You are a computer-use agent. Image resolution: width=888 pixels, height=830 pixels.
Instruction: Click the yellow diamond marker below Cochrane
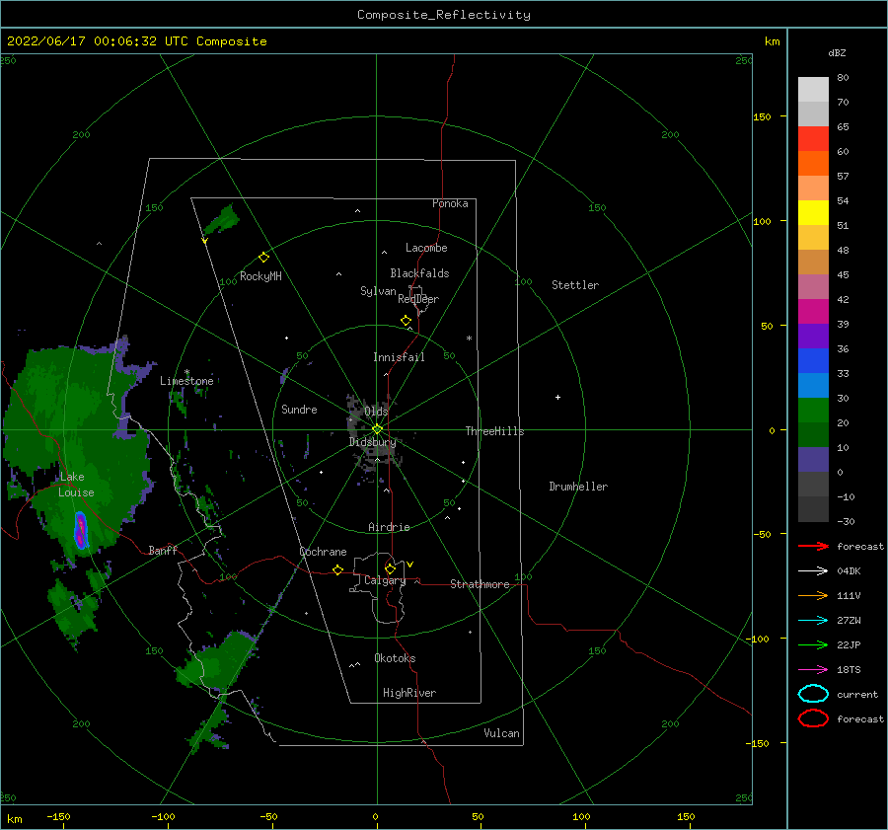click(337, 569)
